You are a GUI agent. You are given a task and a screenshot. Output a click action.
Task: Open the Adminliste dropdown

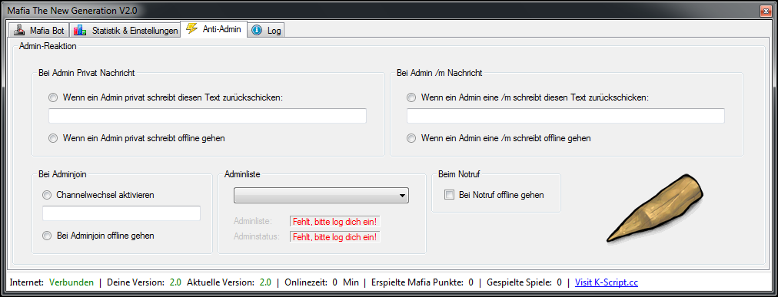(321, 196)
